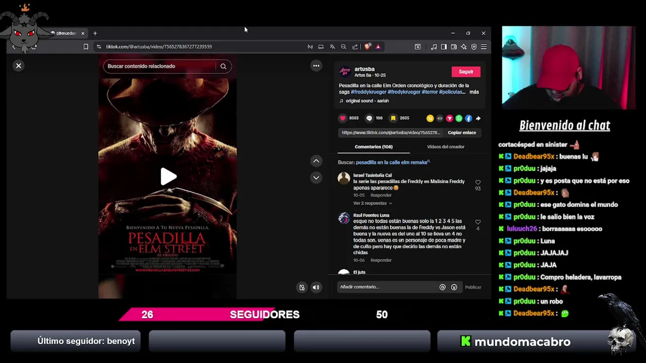This screenshot has height=363, width=646.
Task: Open the browser hamburger menu
Action: [x=483, y=47]
